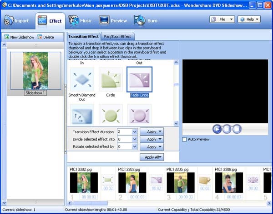
Task: Maximize the Wondershare window
Action: click(260, 5)
